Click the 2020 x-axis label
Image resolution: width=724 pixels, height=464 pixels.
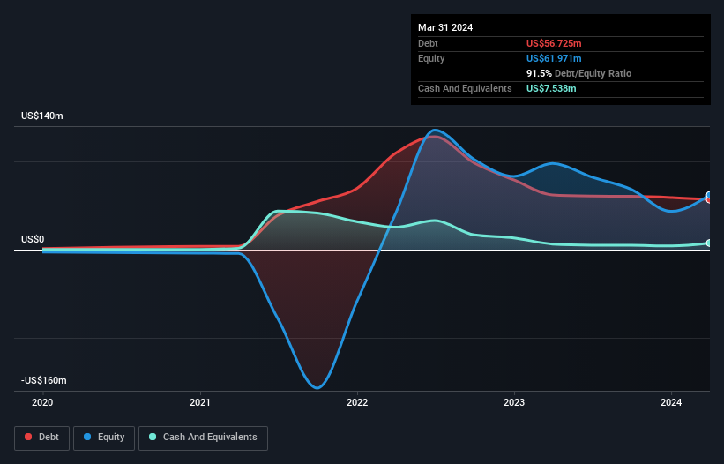pyautogui.click(x=42, y=402)
